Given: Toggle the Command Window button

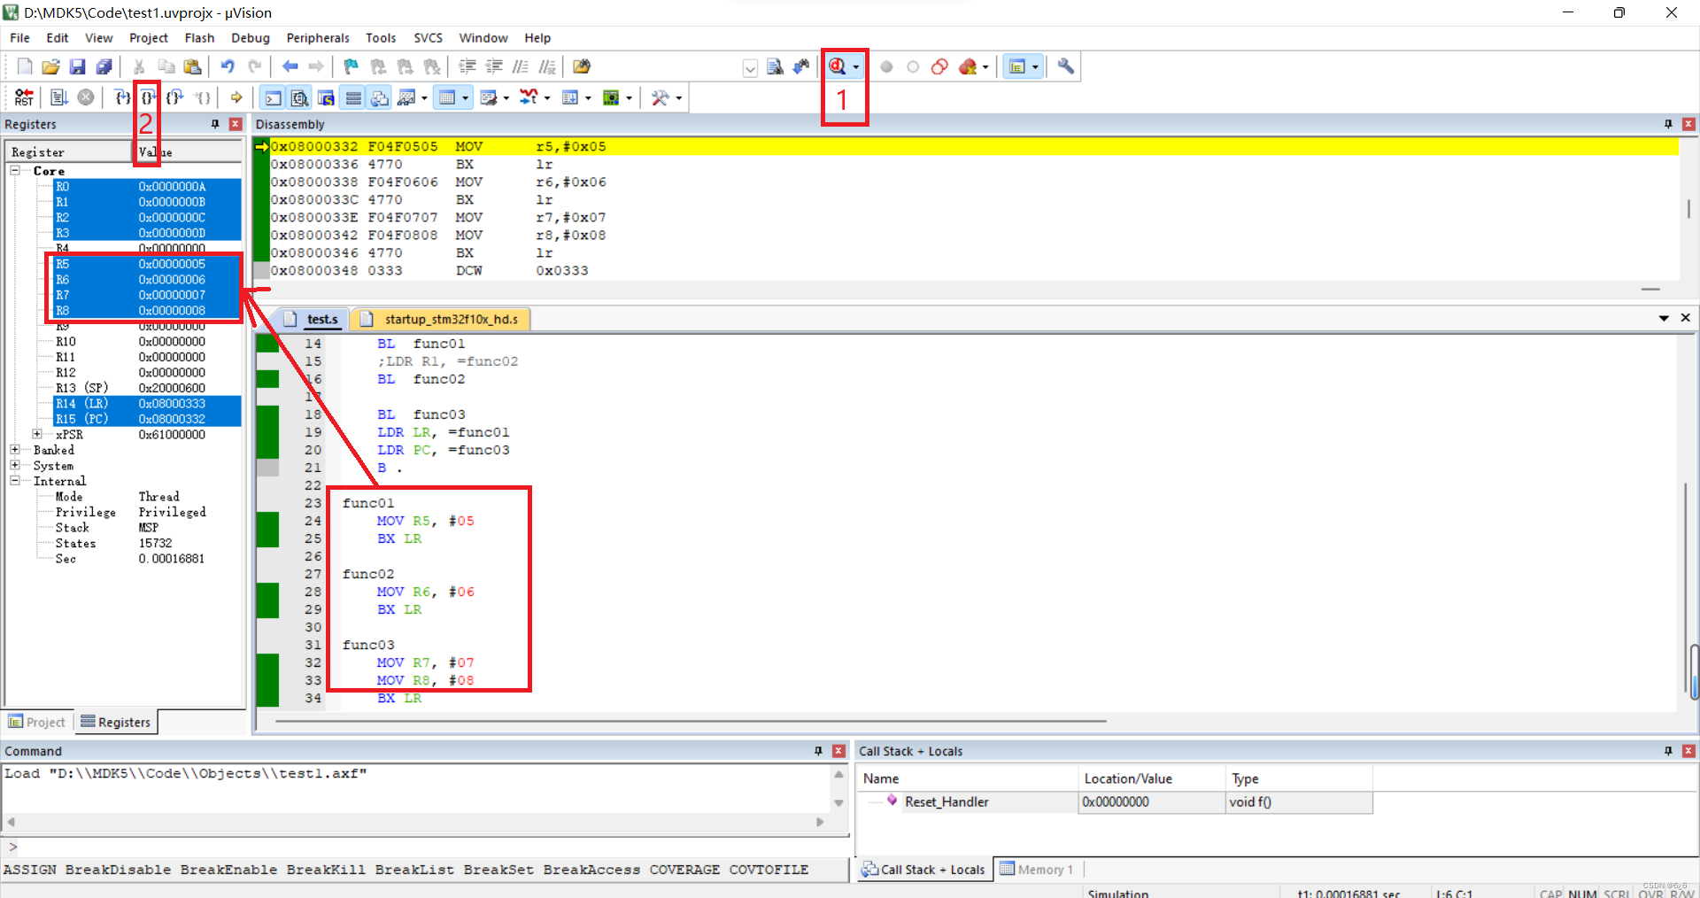Looking at the screenshot, I should (x=274, y=97).
